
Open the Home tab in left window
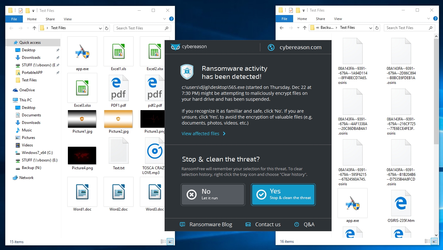[x=32, y=19]
